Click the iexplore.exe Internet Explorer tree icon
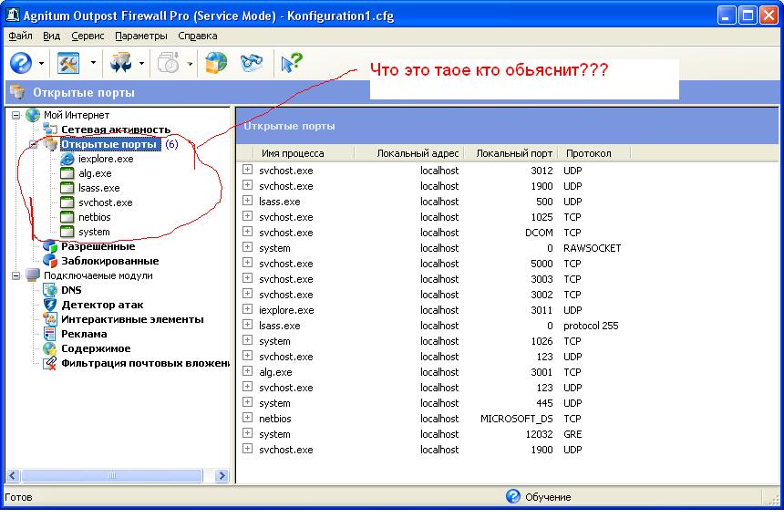 point(67,159)
